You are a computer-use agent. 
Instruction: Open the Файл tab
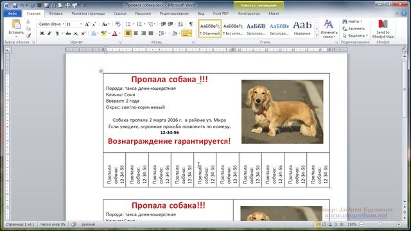[12, 13]
